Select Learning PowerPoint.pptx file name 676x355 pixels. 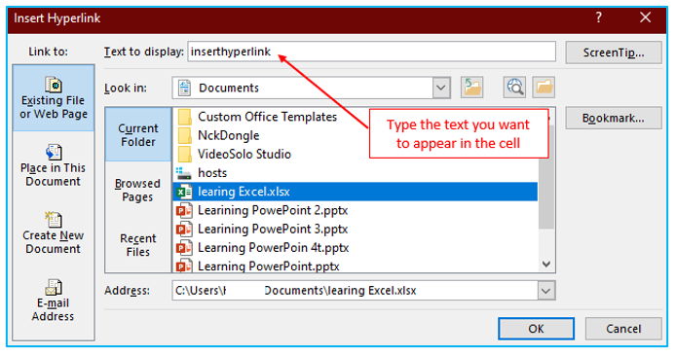(x=269, y=266)
